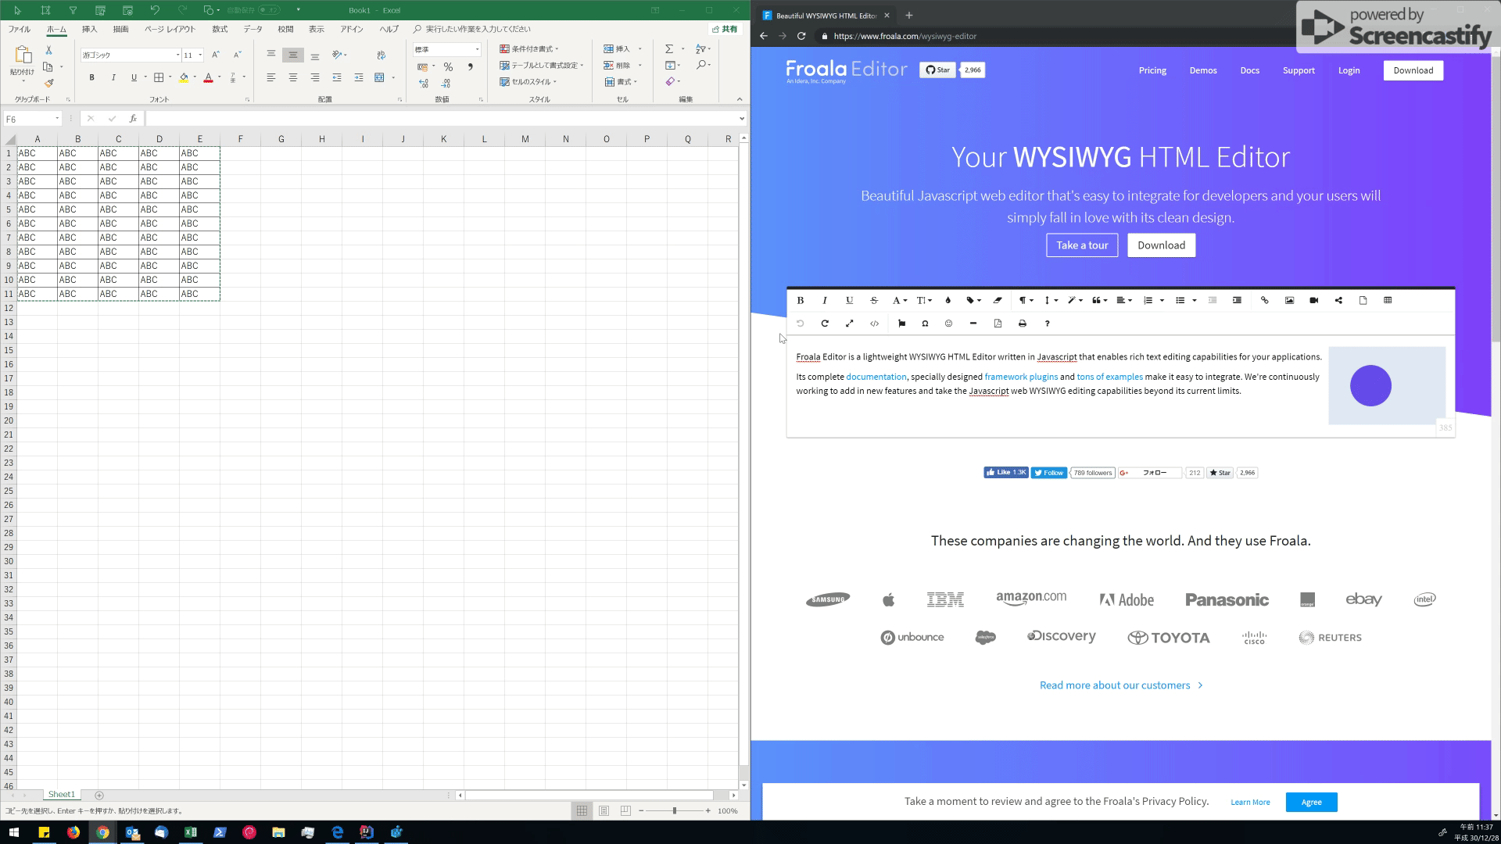
Task: Switch to Code View in Froala editor
Action: (874, 324)
